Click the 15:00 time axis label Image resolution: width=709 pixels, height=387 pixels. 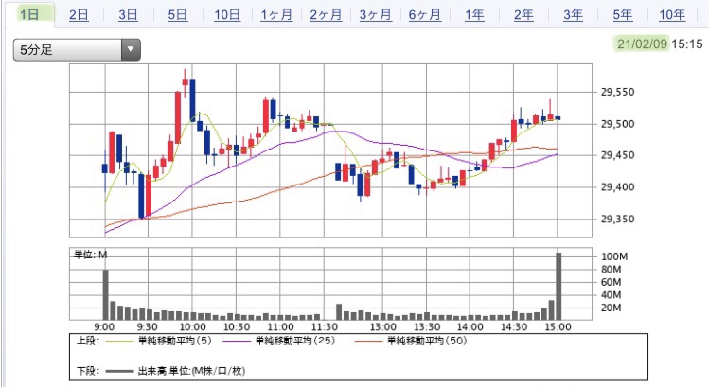pyautogui.click(x=558, y=326)
